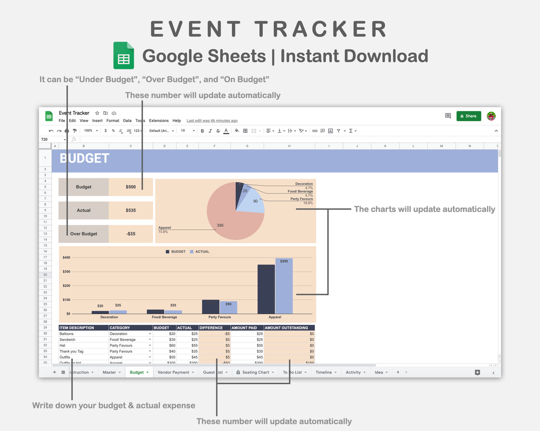Select the Format as currency icon
This screenshot has height=431, width=540.
coord(105,131)
